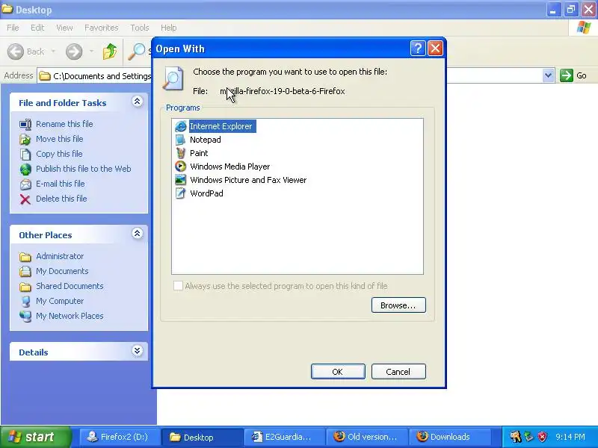
Task: Switch to Firefox2 (D:) taskbar button
Action: (x=120, y=437)
